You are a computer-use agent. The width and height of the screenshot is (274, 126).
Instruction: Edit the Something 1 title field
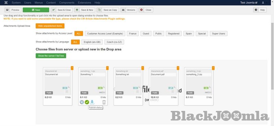[93, 75]
